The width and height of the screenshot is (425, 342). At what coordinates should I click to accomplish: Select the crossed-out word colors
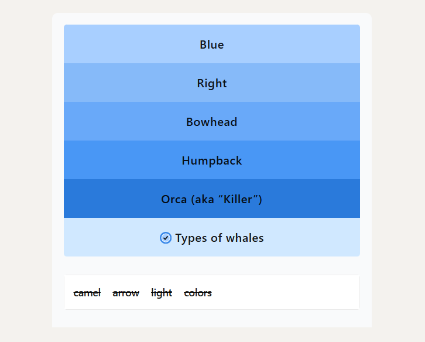tap(198, 293)
